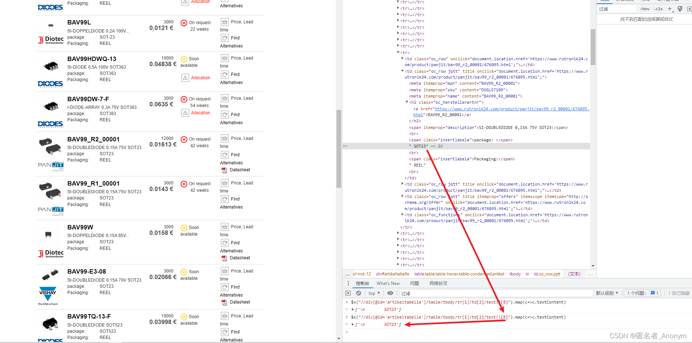Switch to 网络状况 tab
The width and height of the screenshot is (692, 343).
point(438,283)
